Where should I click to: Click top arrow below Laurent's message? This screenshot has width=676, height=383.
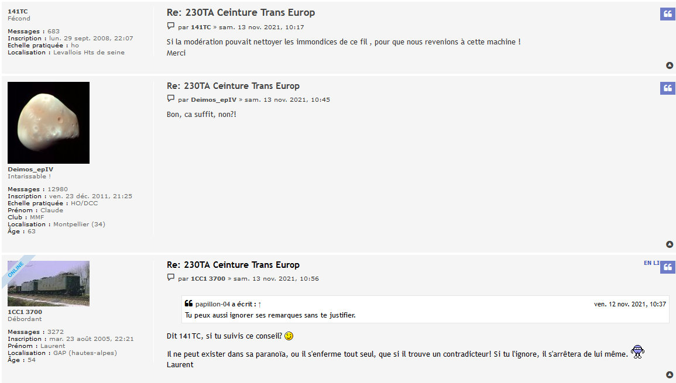click(670, 375)
